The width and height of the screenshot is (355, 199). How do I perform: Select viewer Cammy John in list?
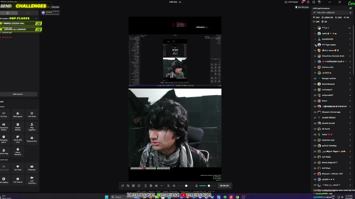(332, 67)
